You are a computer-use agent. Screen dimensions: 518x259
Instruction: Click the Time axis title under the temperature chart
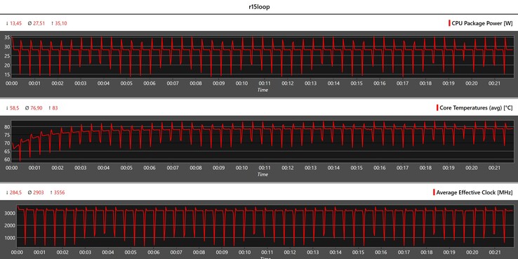tap(263, 175)
